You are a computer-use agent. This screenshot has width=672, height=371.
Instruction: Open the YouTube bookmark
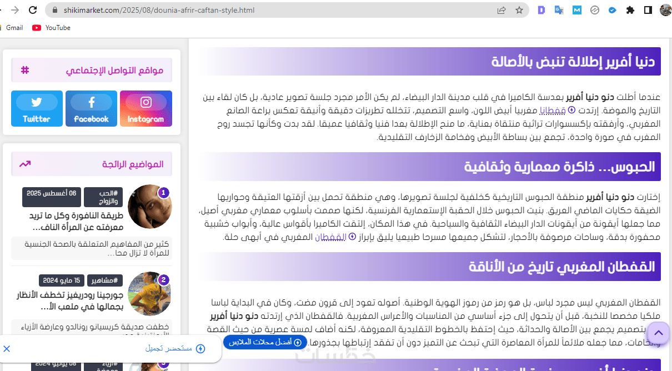pos(52,27)
